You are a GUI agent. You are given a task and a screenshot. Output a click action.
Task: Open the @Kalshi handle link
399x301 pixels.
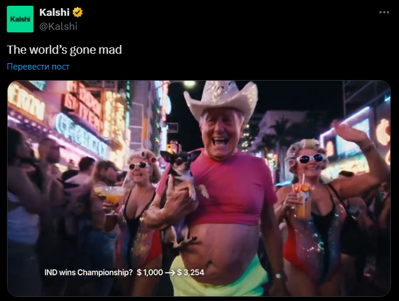pos(58,26)
